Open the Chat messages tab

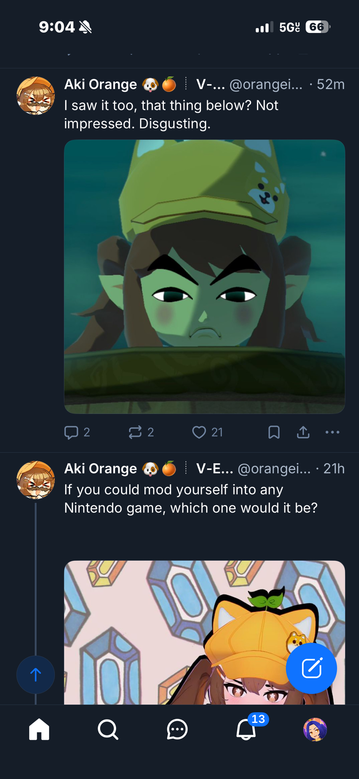click(x=177, y=729)
